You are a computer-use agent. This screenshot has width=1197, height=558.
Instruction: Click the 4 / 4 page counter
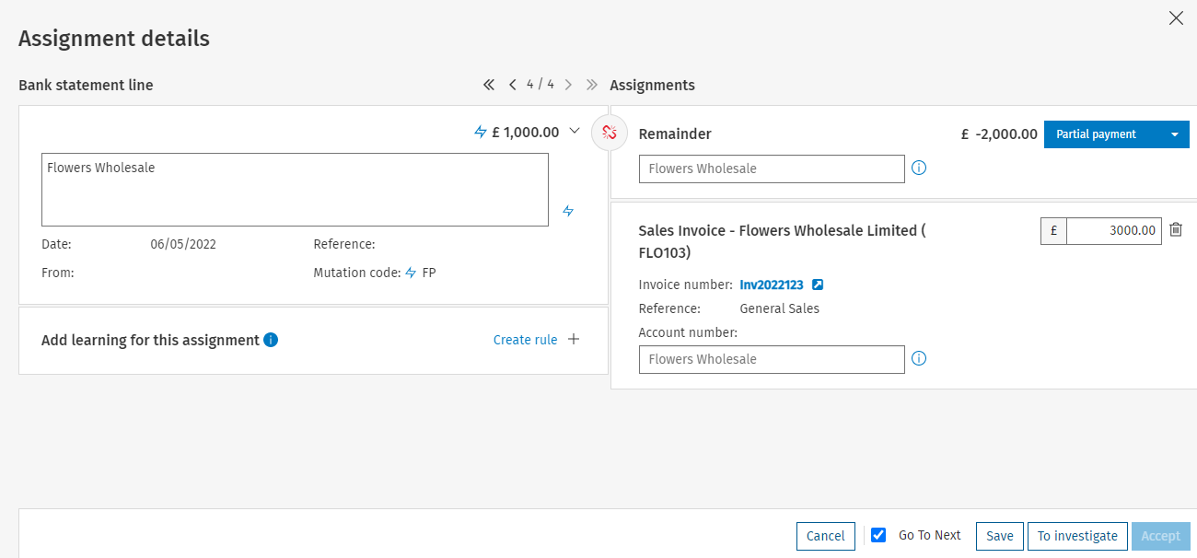(540, 85)
